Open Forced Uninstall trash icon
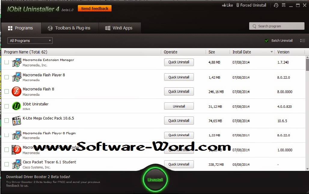The image size is (309, 194). tap(238, 5)
